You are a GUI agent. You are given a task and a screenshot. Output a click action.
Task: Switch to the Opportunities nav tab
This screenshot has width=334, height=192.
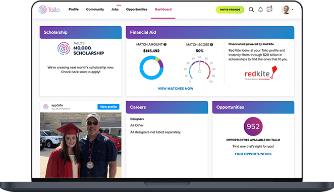[137, 10]
